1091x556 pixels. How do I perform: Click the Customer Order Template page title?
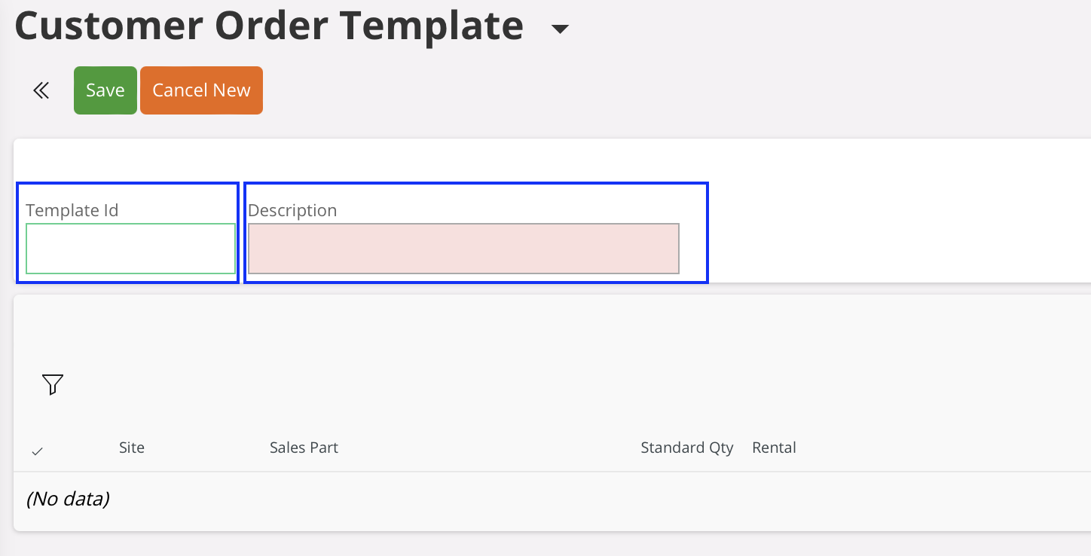269,25
